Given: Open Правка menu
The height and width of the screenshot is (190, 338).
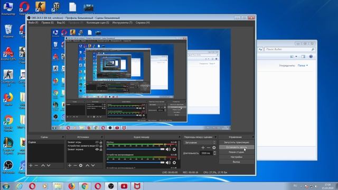Looking at the screenshot, I should point(48,23).
